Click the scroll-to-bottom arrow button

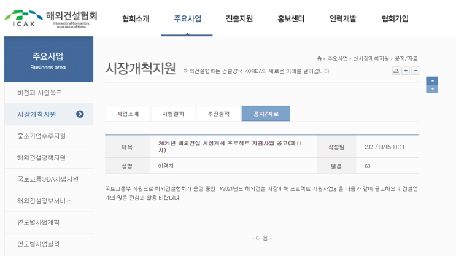432,89
